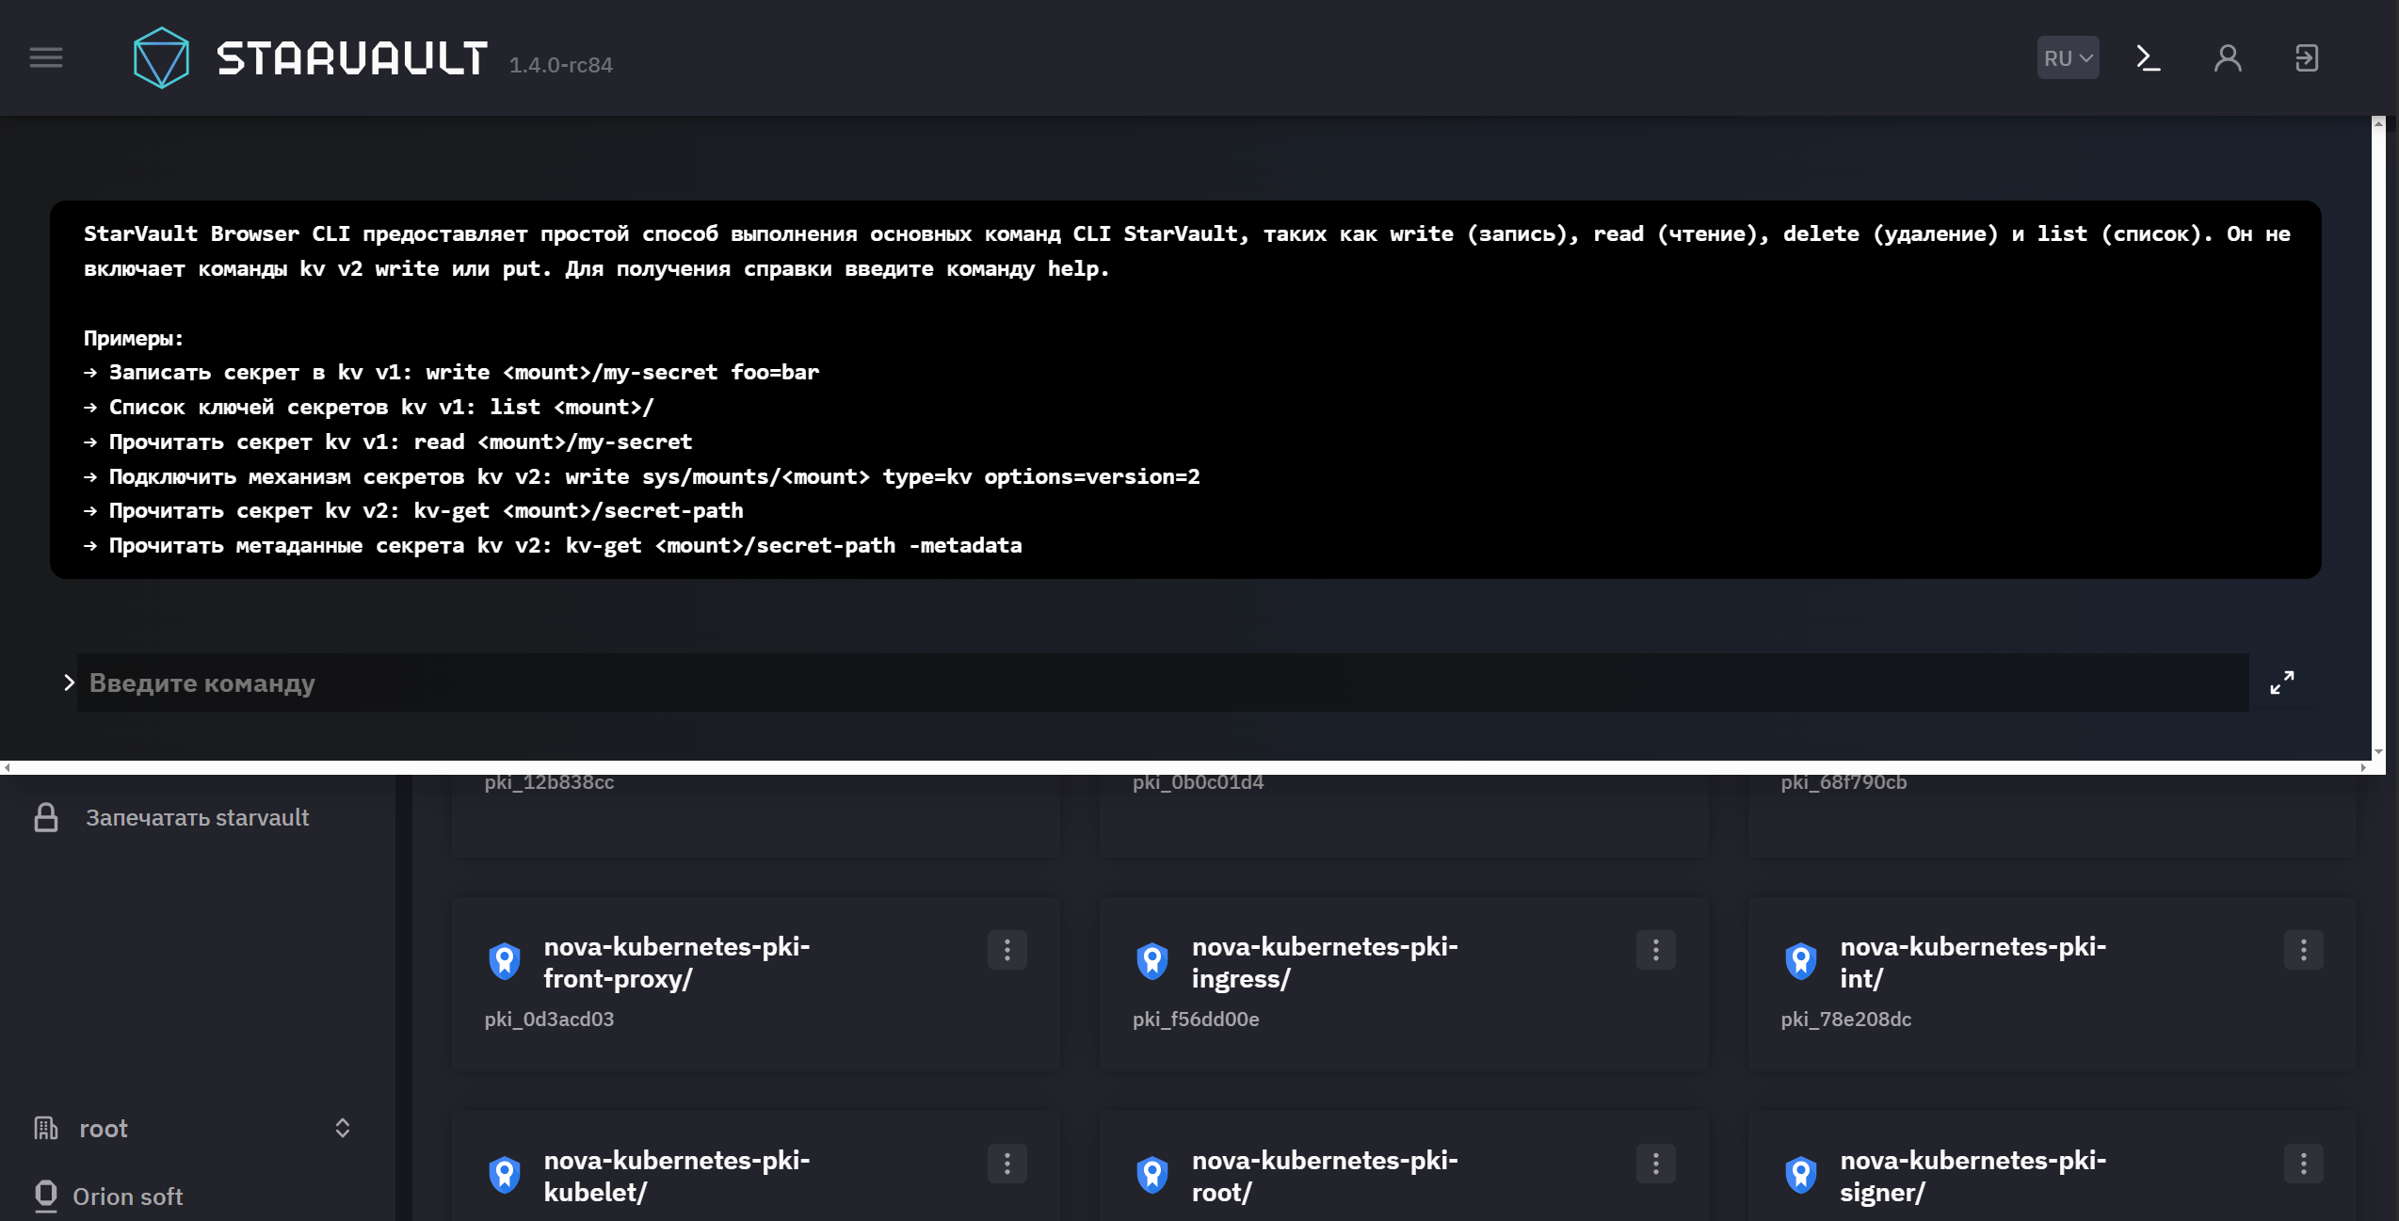The height and width of the screenshot is (1221, 2399).
Task: Click the version label 1.4.0-rc84
Action: (x=560, y=65)
